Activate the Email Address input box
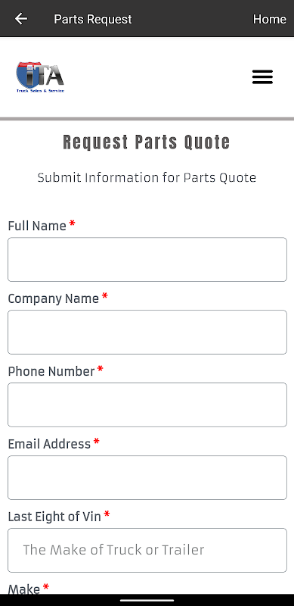This screenshot has width=294, height=606. click(x=147, y=477)
